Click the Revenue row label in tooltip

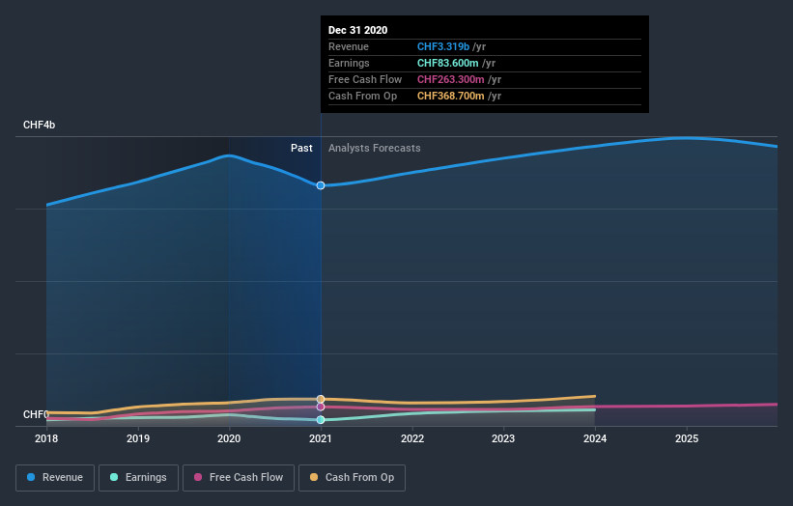(x=349, y=46)
